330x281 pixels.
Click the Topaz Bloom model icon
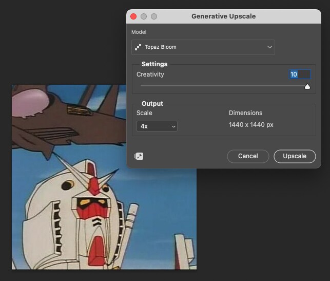(138, 47)
